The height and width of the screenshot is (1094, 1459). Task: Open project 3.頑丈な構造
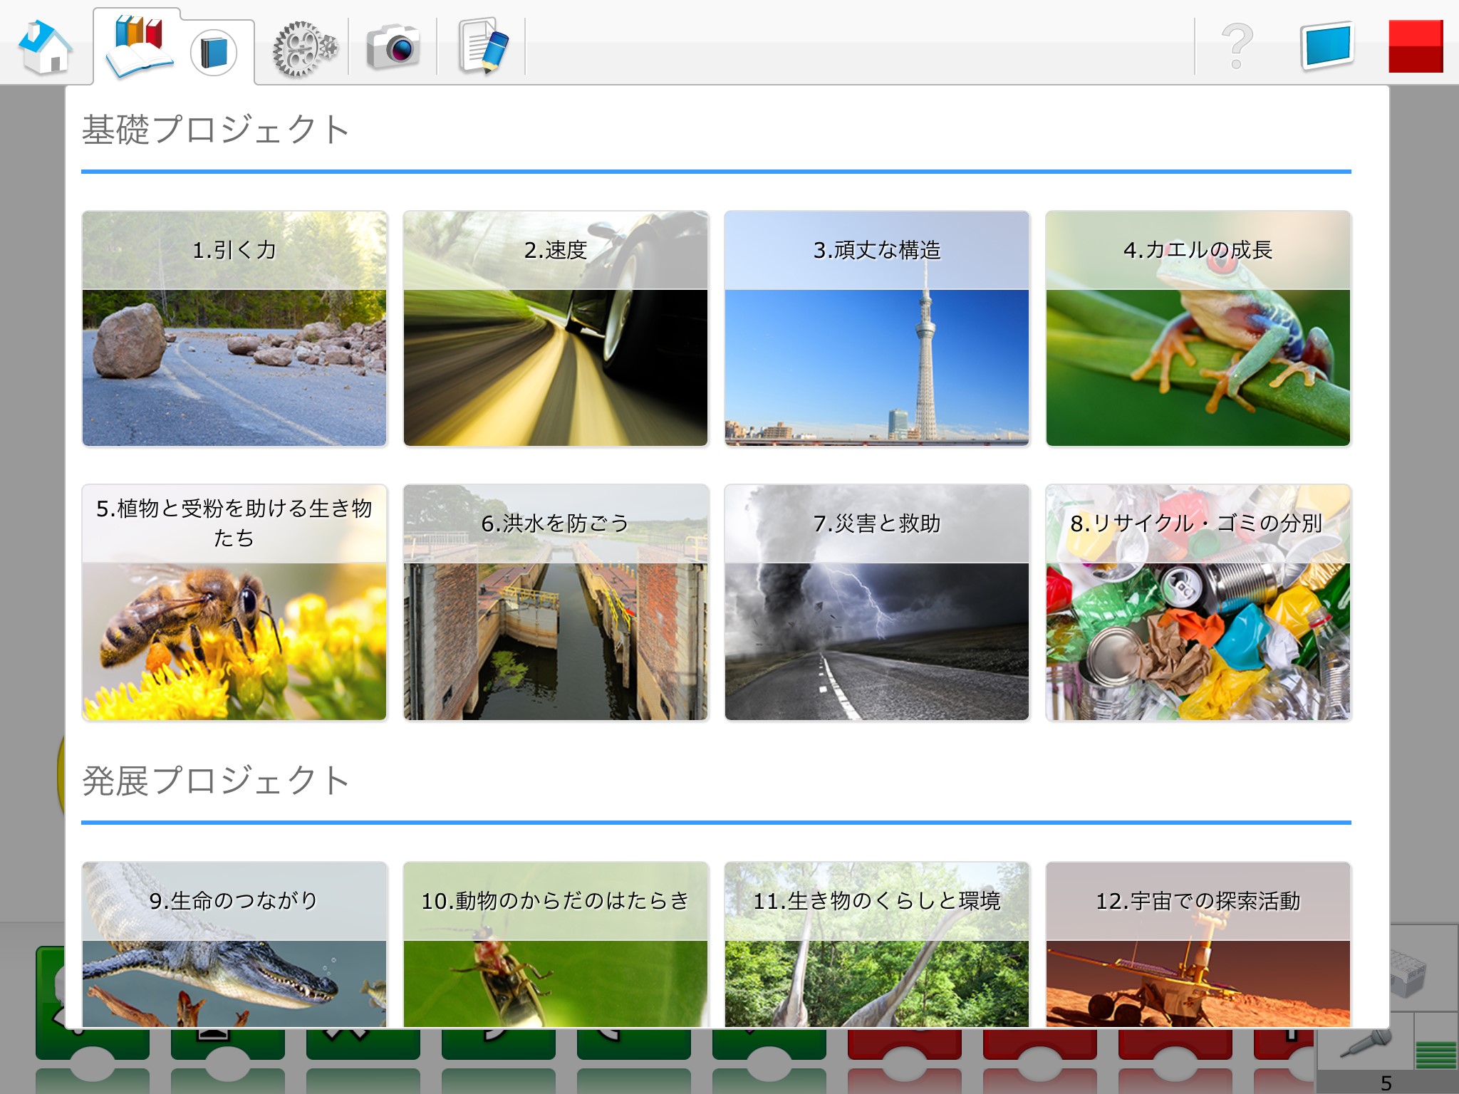(877, 328)
